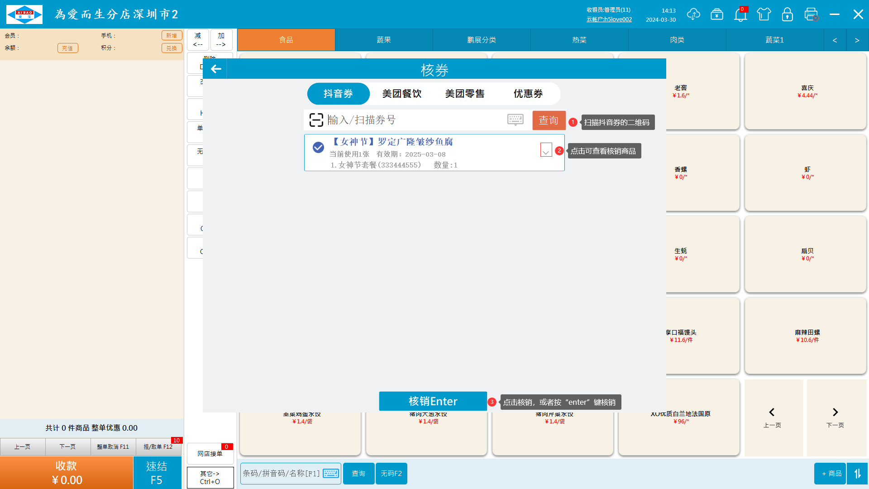
Task: Switch to 美团零售 tab
Action: pos(464,94)
